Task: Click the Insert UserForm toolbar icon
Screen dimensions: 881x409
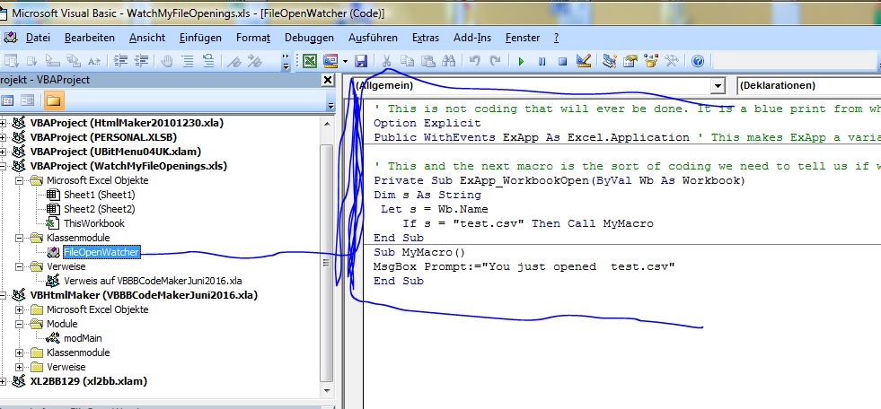Action: coord(330,61)
